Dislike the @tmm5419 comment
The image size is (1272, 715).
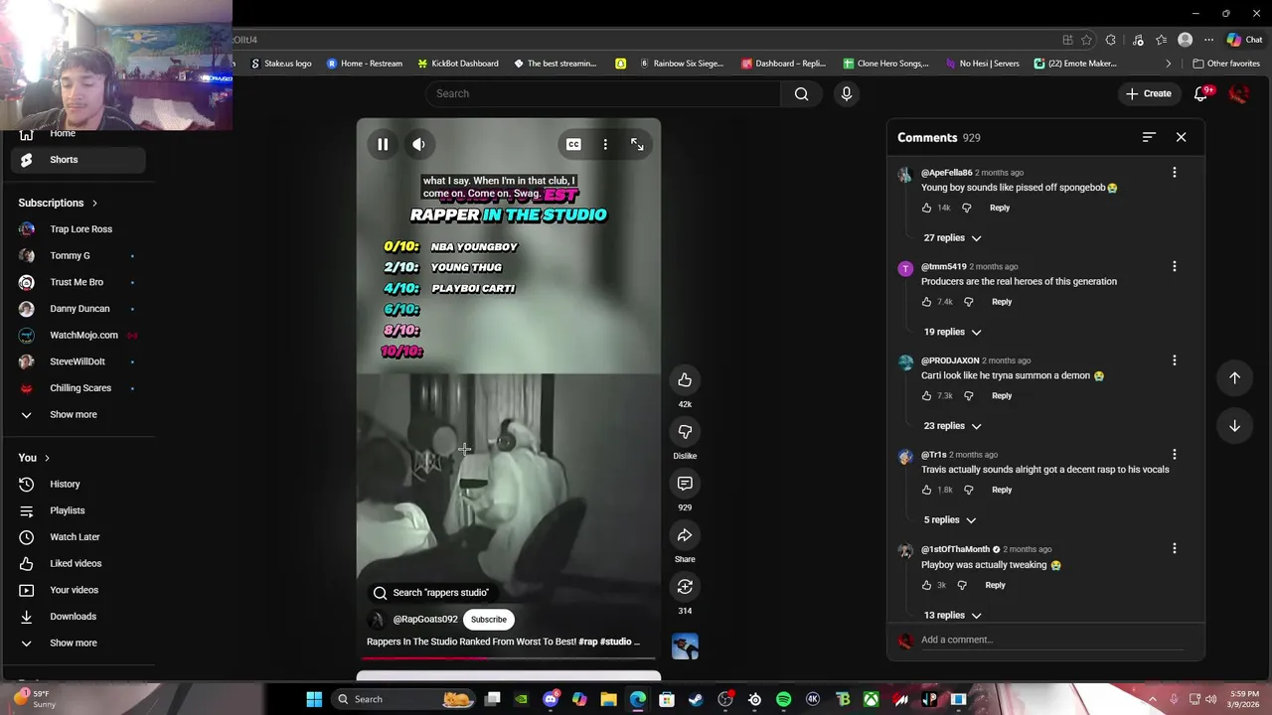pyautogui.click(x=968, y=302)
